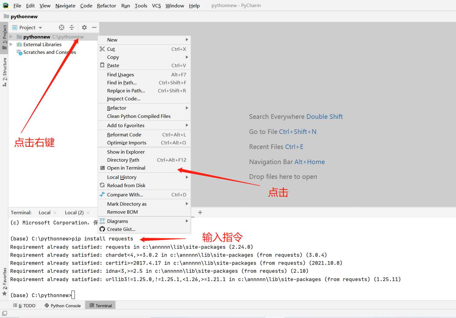This screenshot has height=318, width=456.
Task: Hide the Project panel with minus icon
Action: (94, 27)
